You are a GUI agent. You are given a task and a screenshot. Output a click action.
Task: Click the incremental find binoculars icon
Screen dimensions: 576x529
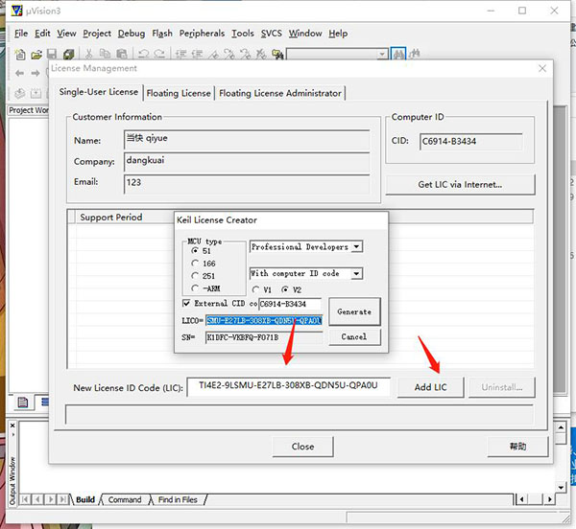tap(415, 55)
